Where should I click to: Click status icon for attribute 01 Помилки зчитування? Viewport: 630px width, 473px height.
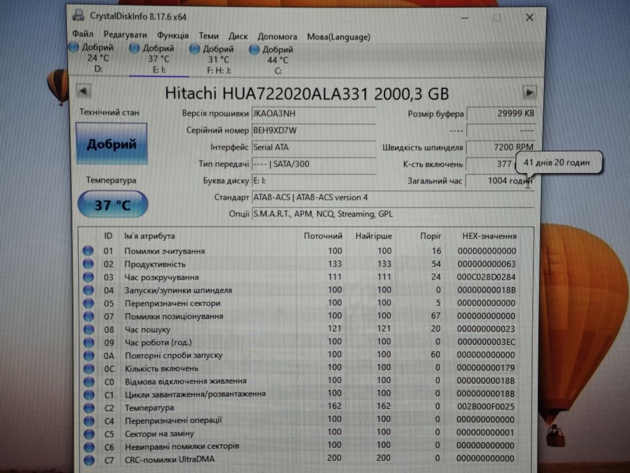(88, 251)
